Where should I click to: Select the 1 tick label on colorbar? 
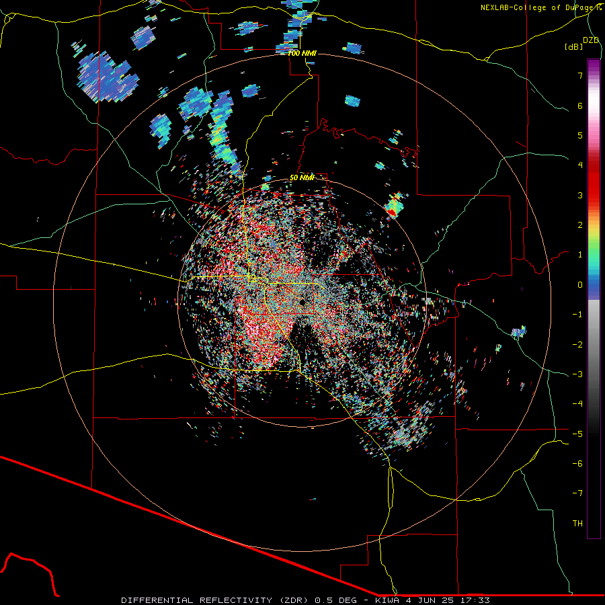tap(580, 255)
